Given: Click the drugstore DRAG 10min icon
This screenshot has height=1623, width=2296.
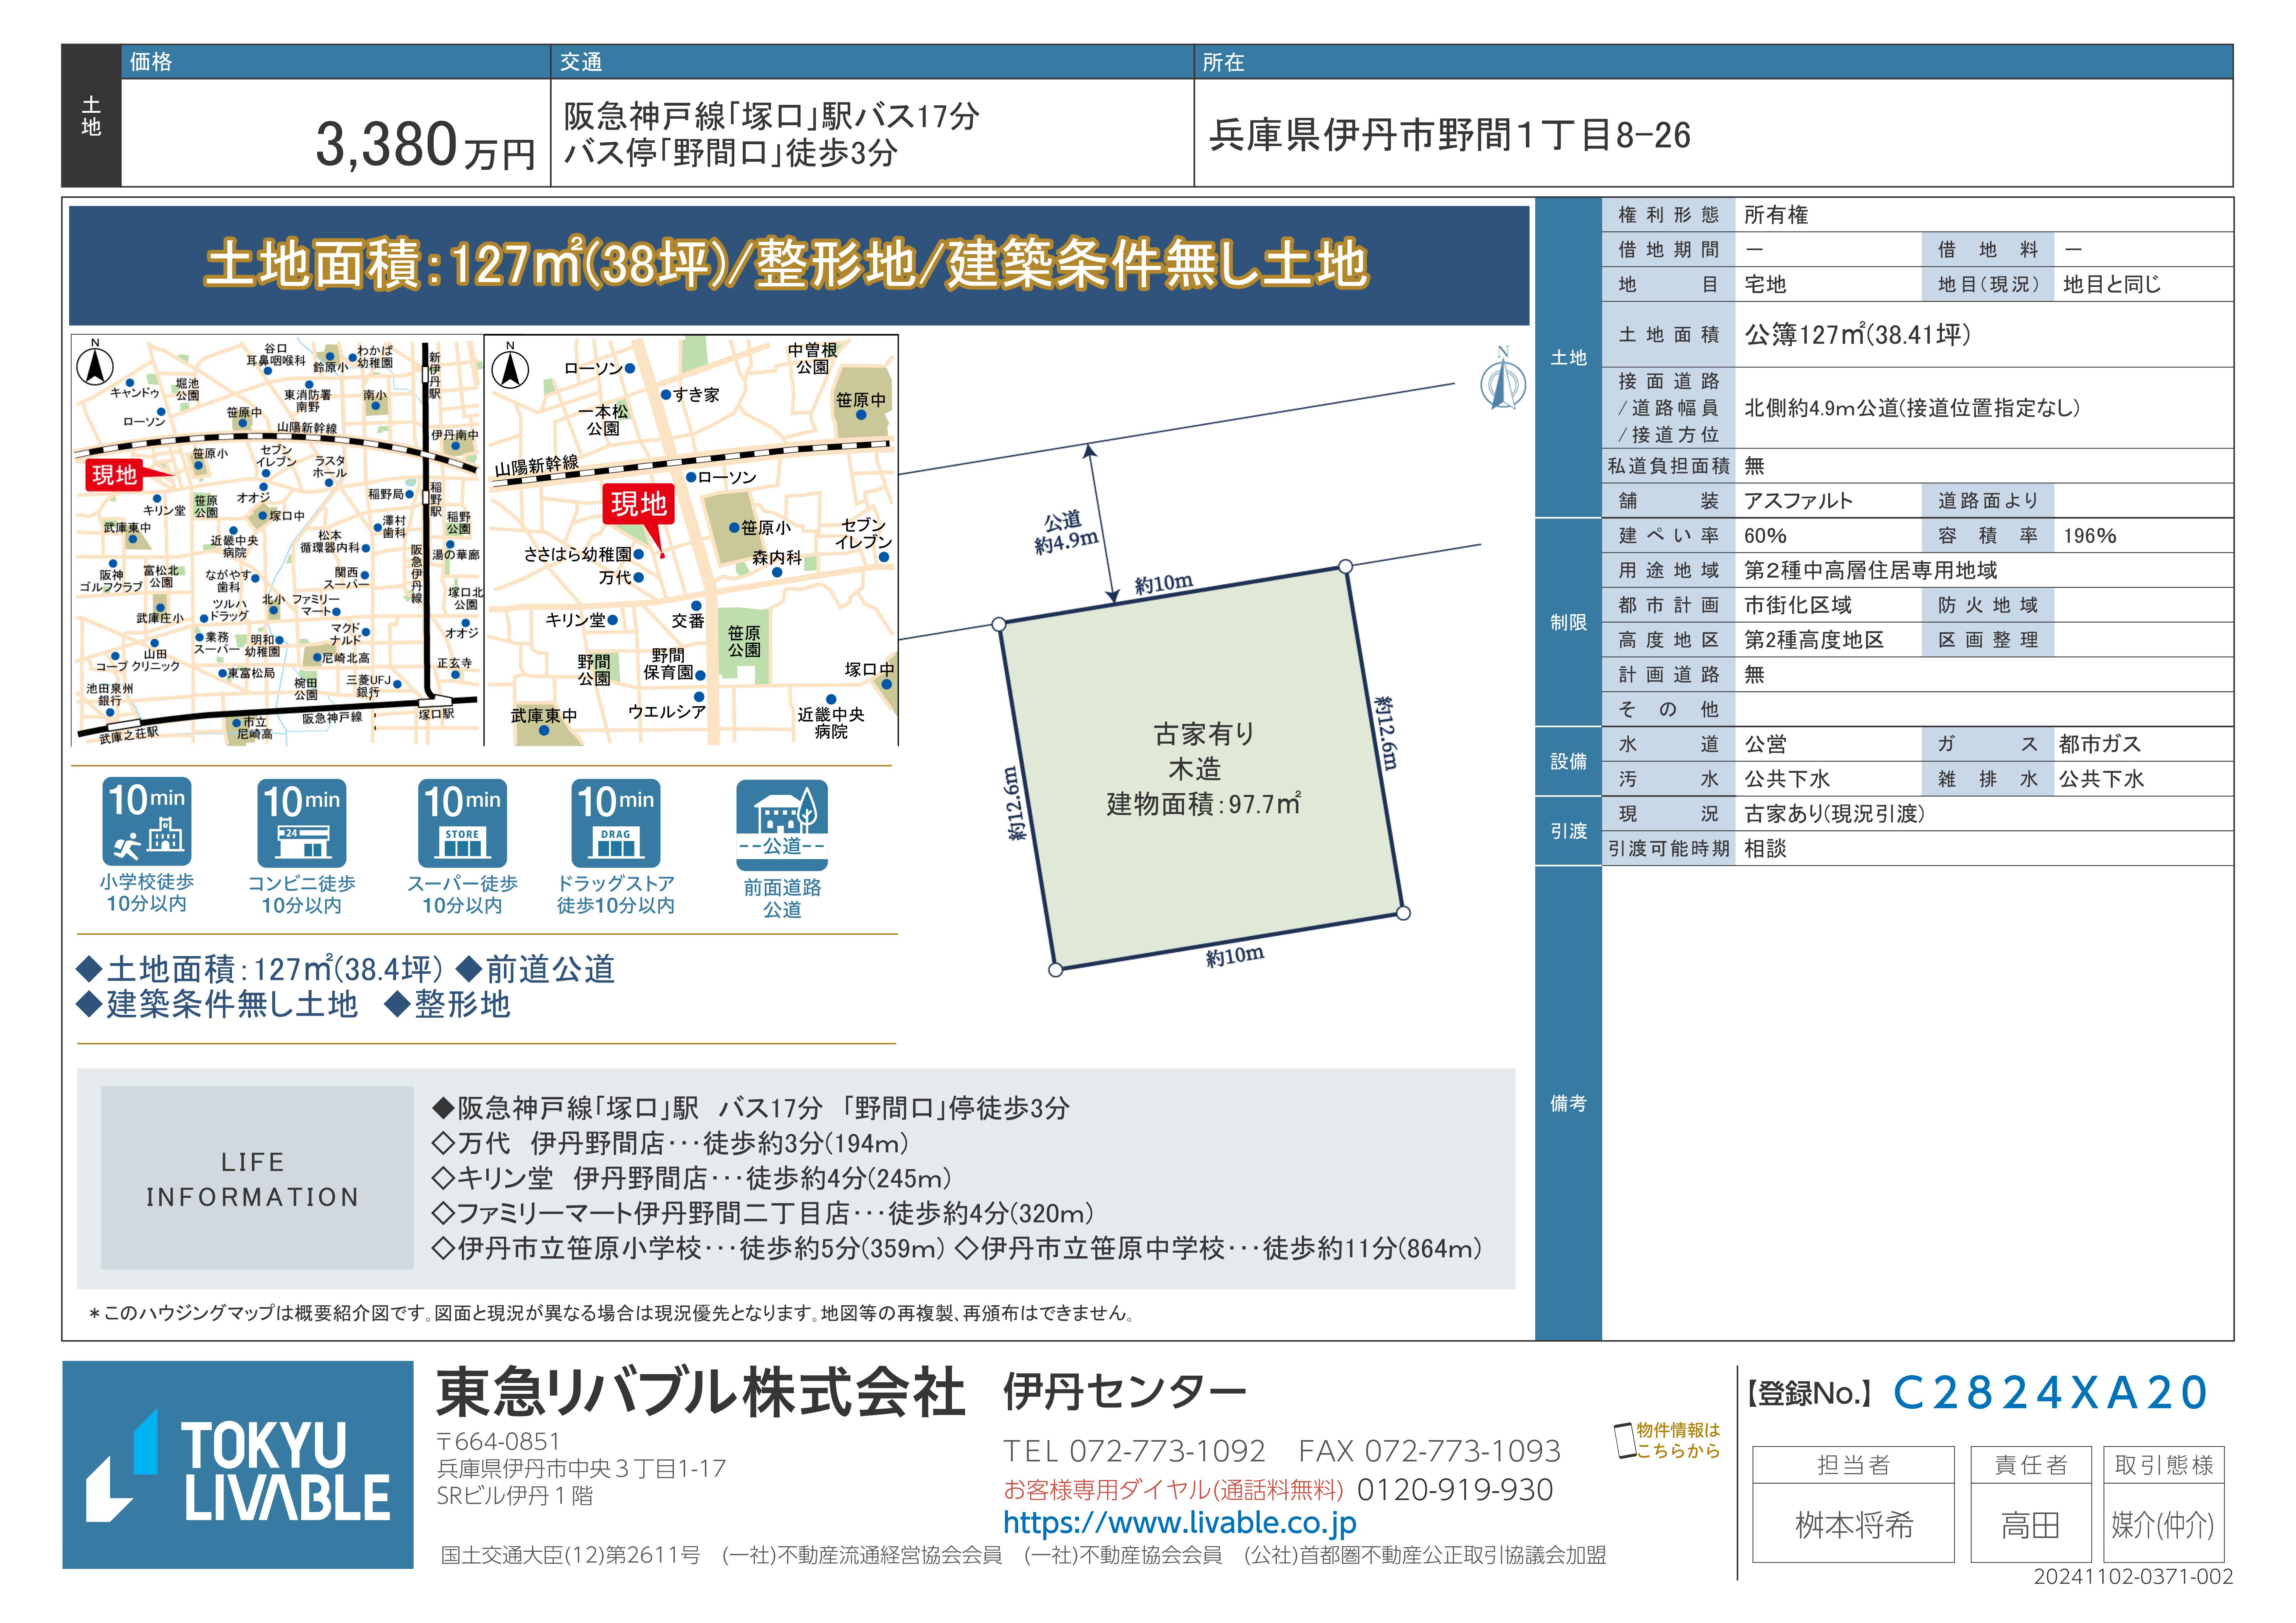Looking at the screenshot, I should [x=616, y=823].
